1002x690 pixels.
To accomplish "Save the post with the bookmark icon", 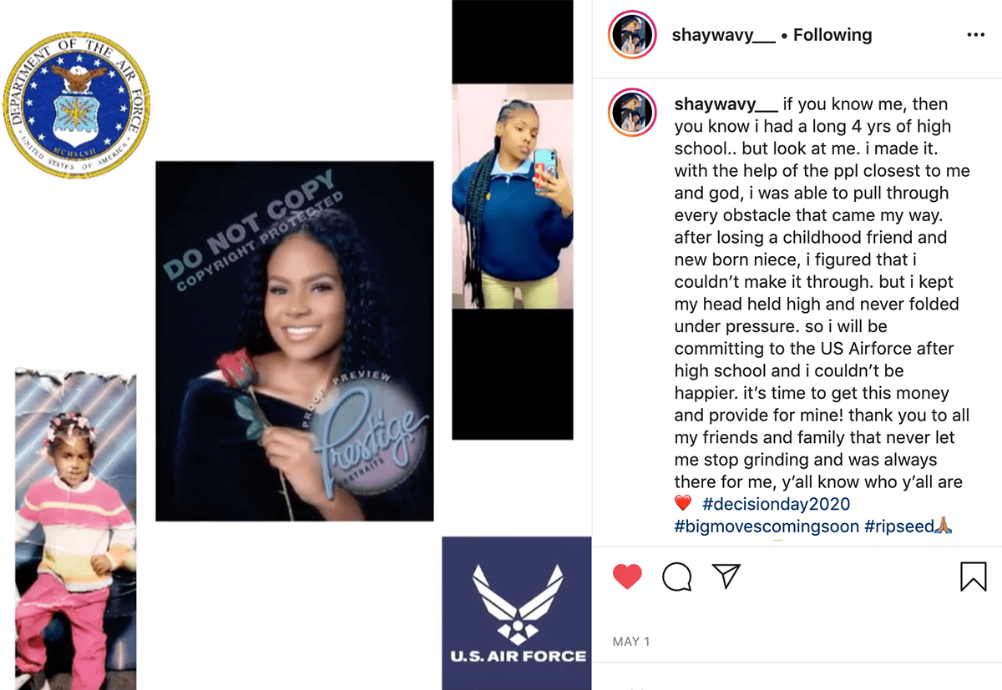I will [x=974, y=577].
